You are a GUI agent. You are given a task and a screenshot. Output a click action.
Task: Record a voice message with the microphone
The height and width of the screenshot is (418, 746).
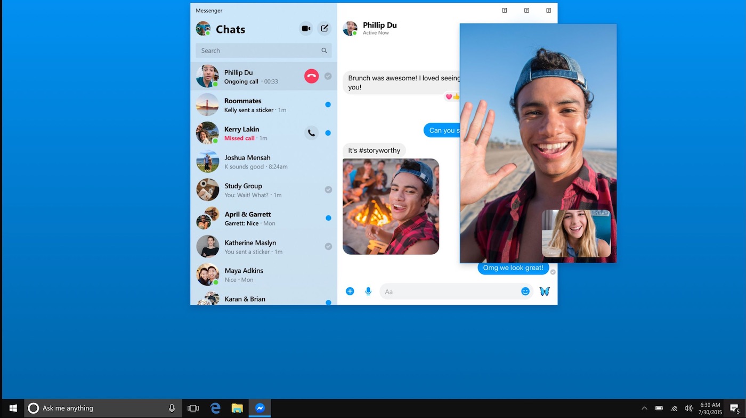click(x=368, y=291)
